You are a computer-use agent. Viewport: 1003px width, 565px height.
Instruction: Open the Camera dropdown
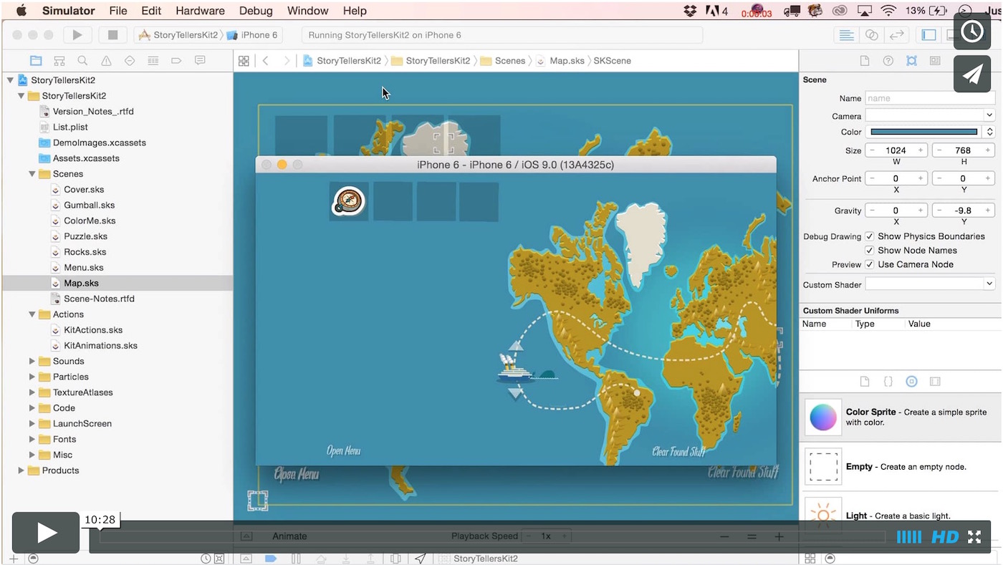point(929,115)
